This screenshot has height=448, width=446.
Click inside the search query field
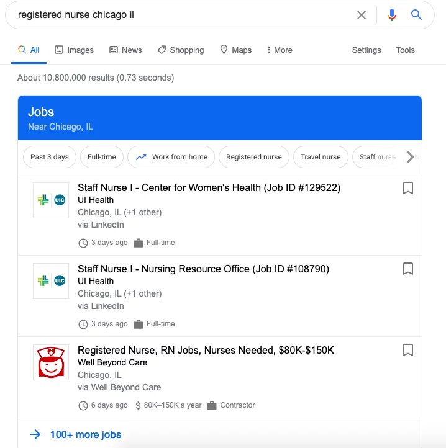pos(183,14)
